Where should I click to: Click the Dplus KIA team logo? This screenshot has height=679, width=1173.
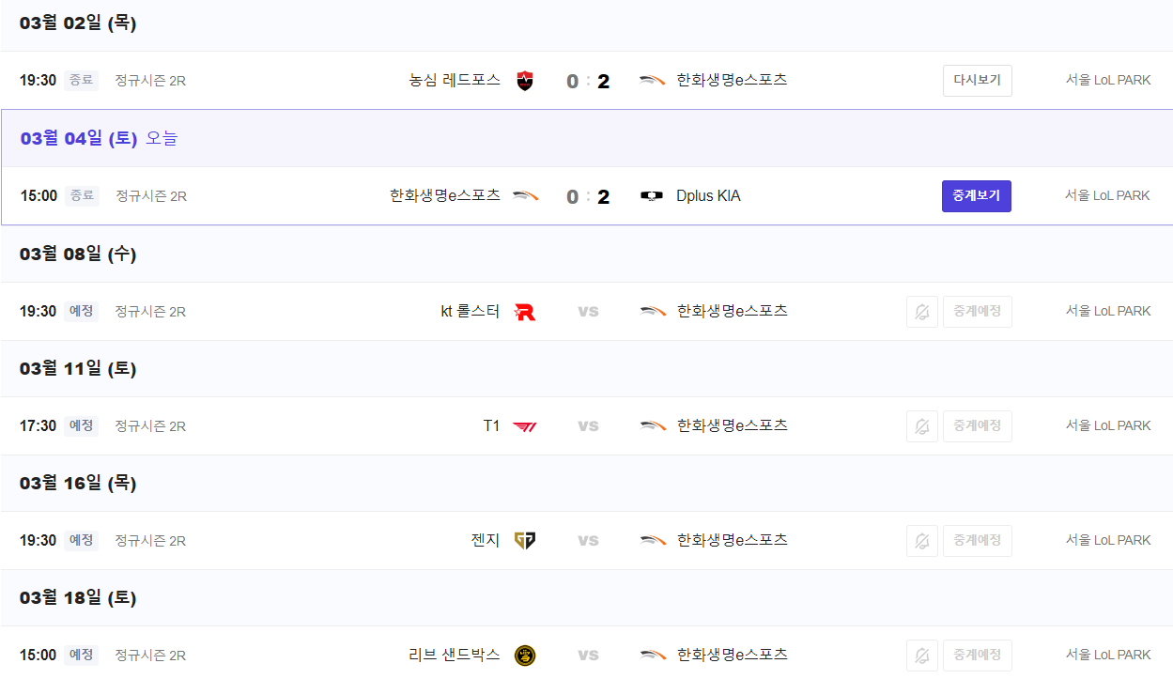pos(652,196)
